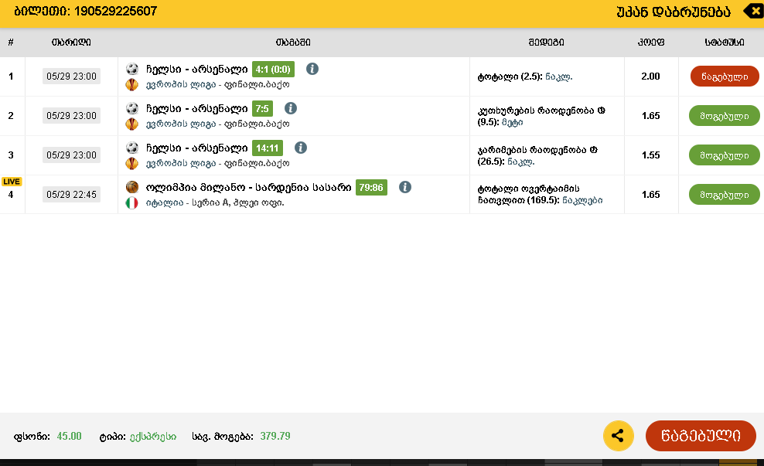
Task: Click the green მოგებული status in row 2
Action: click(x=724, y=116)
